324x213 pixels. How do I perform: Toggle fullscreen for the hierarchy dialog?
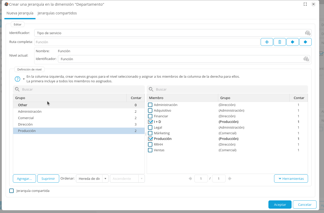pos(305,4)
